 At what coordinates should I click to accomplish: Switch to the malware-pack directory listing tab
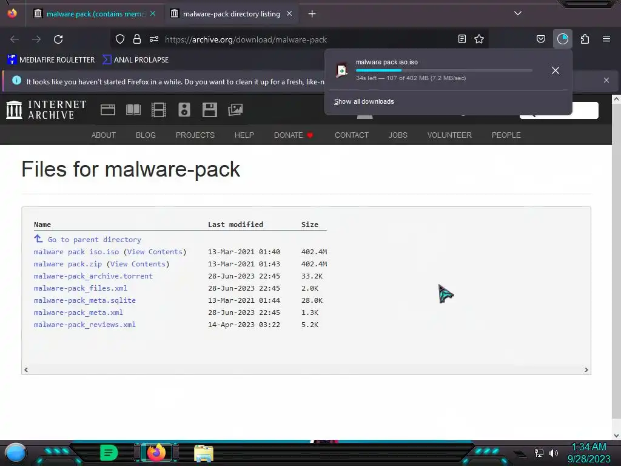pyautogui.click(x=231, y=14)
